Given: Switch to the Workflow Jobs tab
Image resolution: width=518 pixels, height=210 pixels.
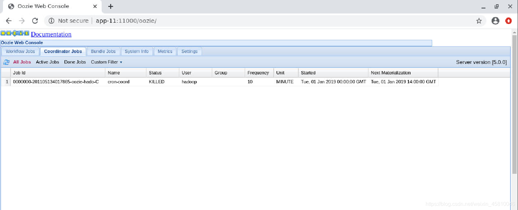Looking at the screenshot, I should (x=20, y=51).
